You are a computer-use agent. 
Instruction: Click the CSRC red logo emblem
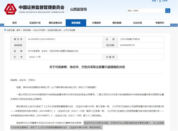coord(10,9)
